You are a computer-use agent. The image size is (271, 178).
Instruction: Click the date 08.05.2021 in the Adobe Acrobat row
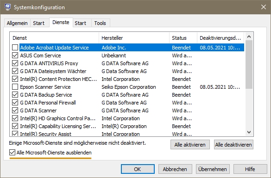pyautogui.click(x=220, y=48)
